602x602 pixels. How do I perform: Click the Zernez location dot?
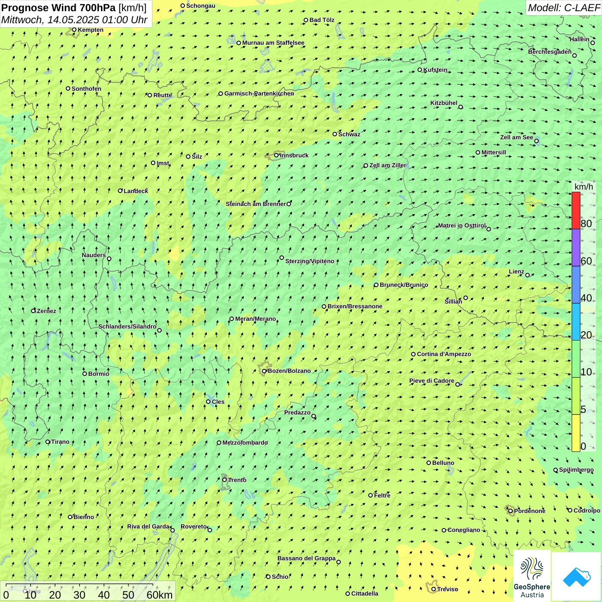click(x=34, y=310)
